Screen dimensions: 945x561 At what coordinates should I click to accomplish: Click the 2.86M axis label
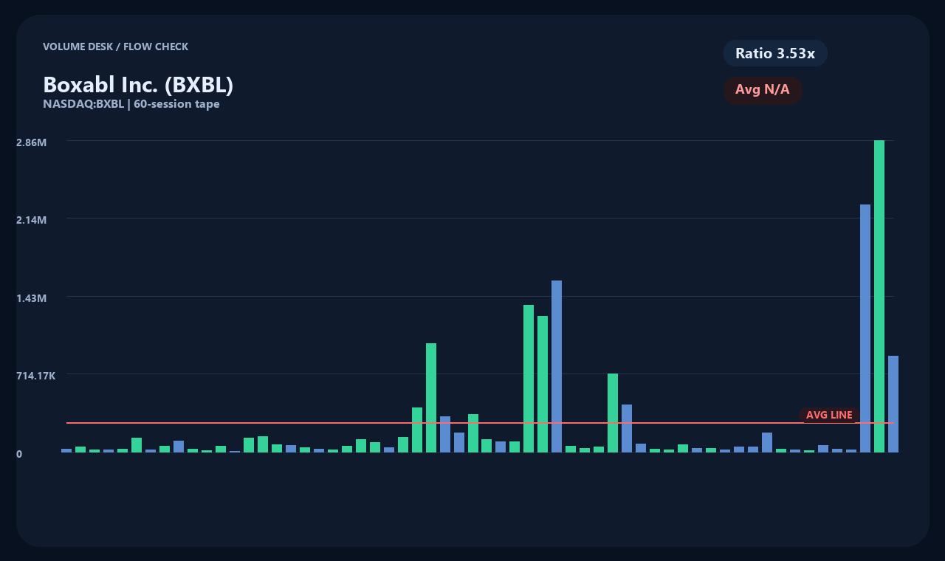click(32, 142)
